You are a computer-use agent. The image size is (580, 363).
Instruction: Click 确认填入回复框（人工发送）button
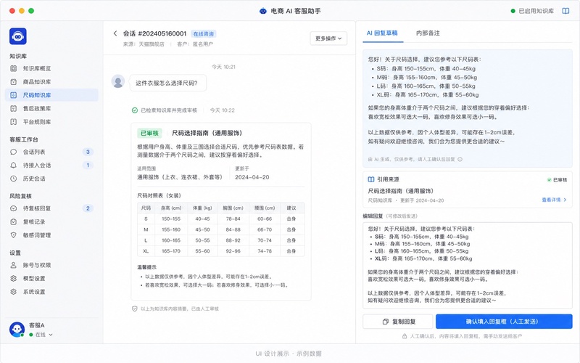click(x=504, y=322)
